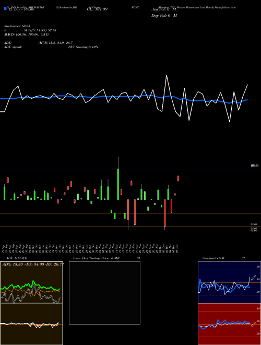Click the "BUY Growing @ 10%" signal text
Screen dimensions: 261x345
(83, 47)
